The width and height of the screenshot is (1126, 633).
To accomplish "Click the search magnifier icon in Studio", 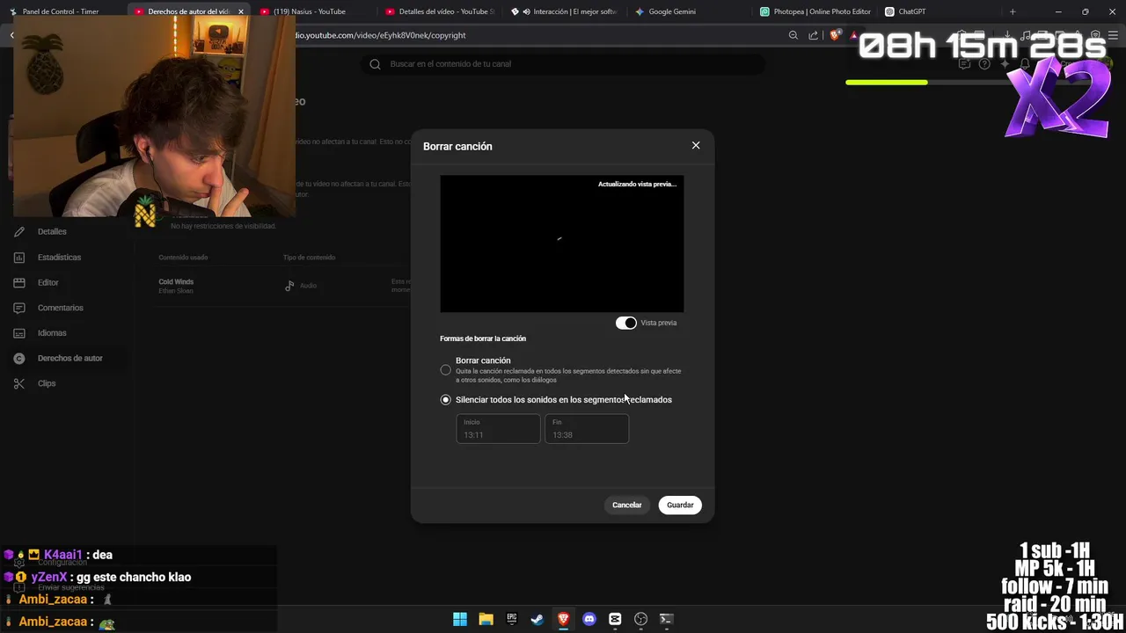I will point(376,64).
